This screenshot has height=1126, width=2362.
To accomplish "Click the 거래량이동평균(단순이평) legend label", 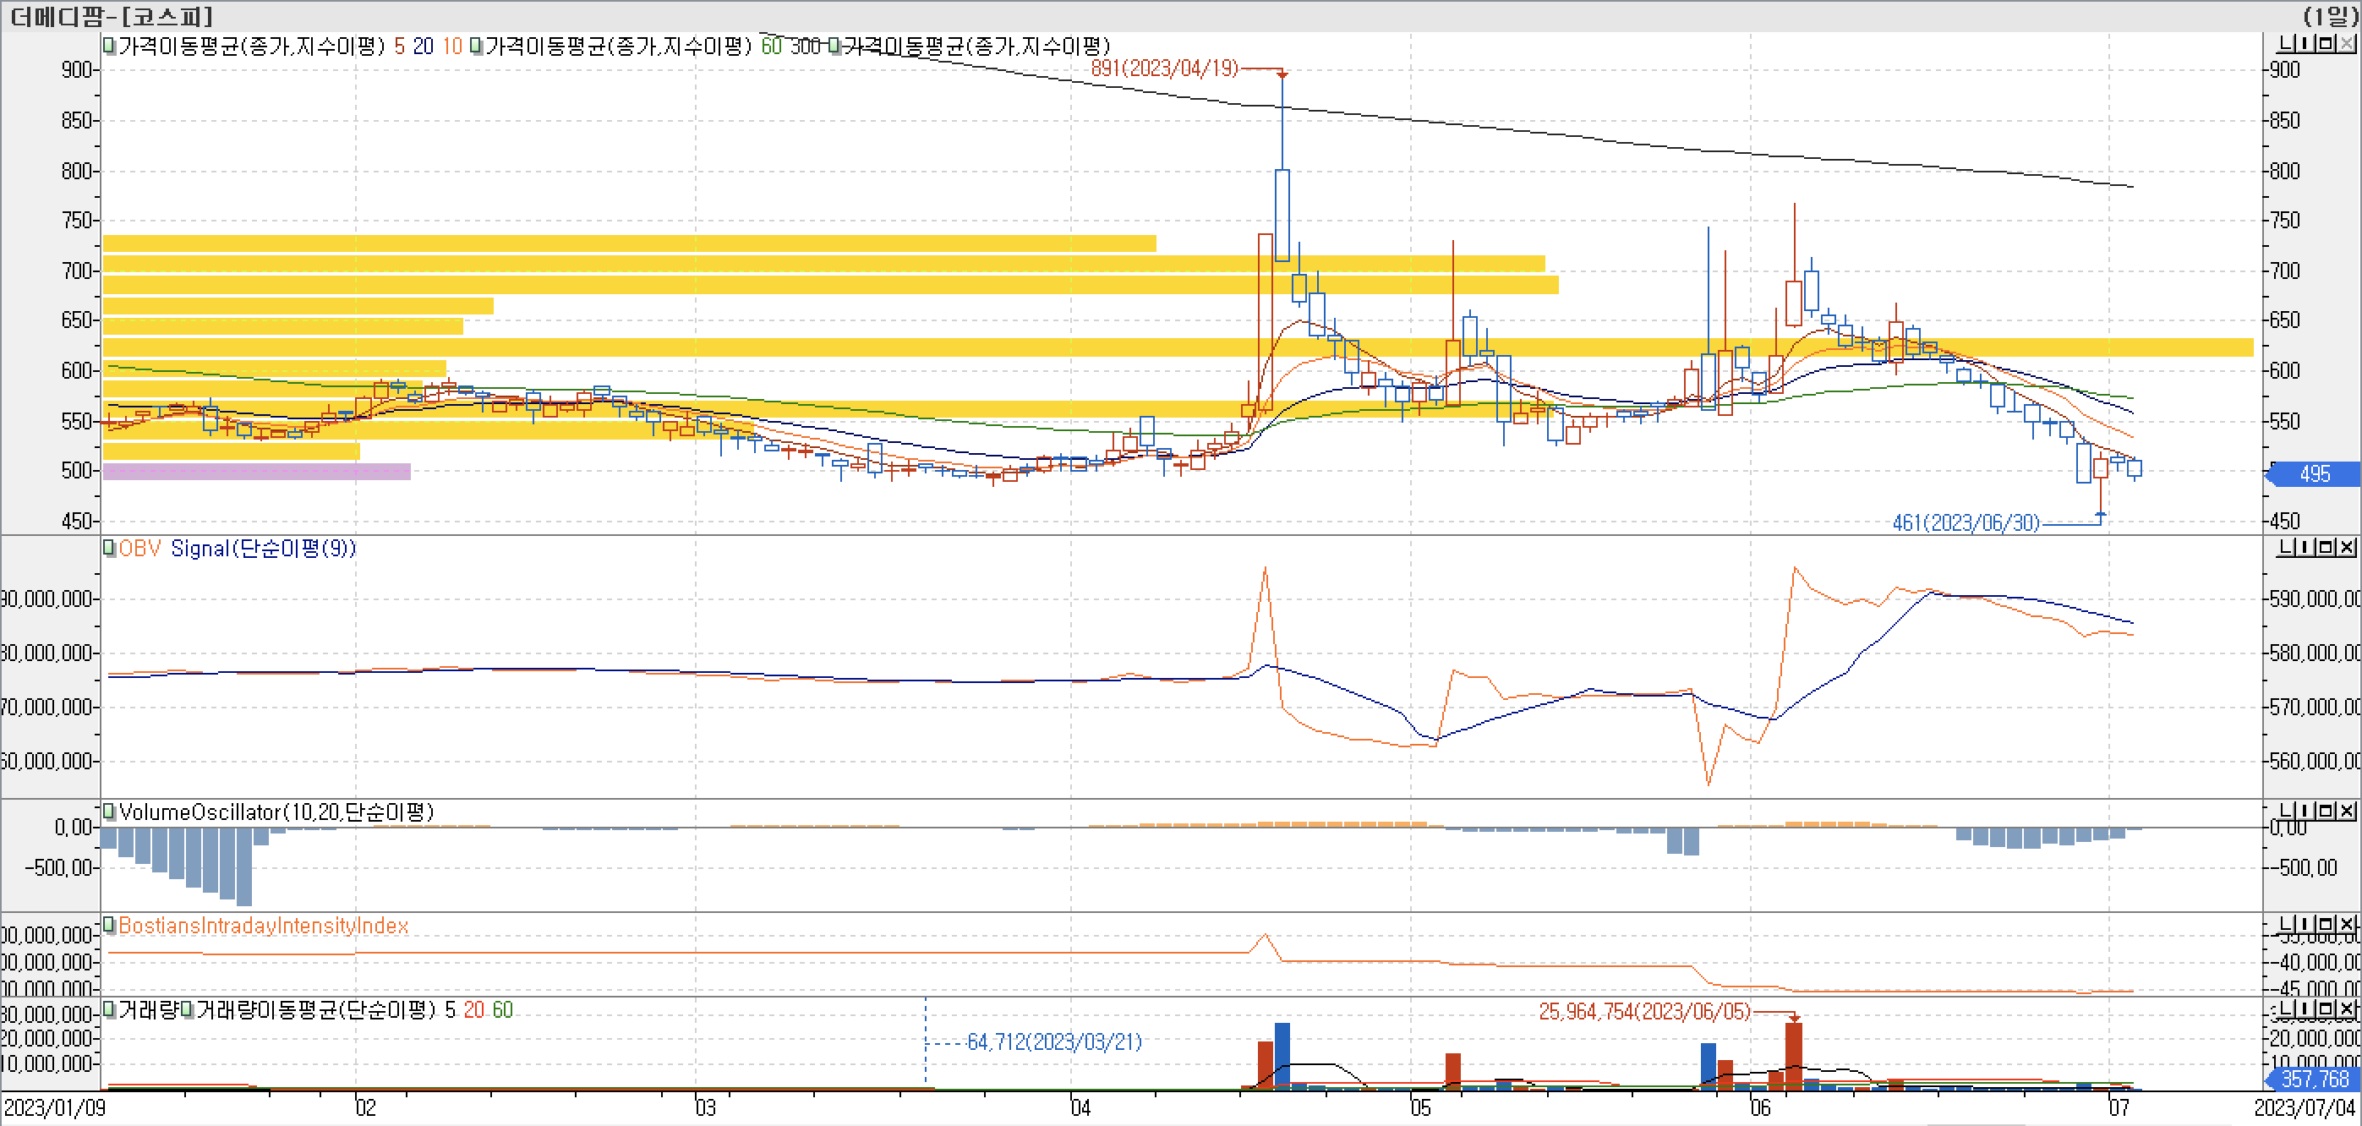I will click(315, 1009).
